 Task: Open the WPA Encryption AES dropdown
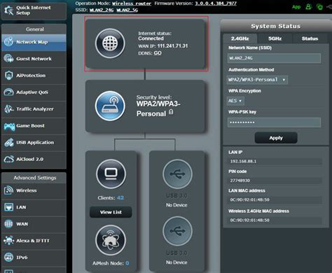click(235, 101)
